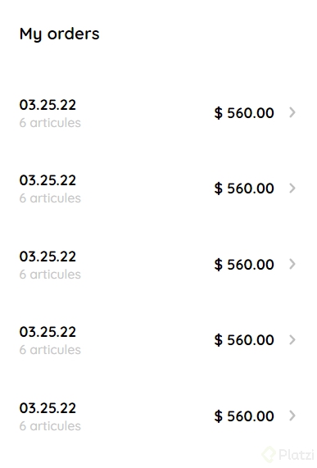Select the first order's 03.25.22 date
The width and height of the screenshot is (317, 468).
[48, 105]
